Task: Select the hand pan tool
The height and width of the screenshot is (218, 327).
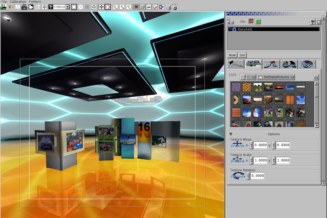Action: (x=108, y=7)
